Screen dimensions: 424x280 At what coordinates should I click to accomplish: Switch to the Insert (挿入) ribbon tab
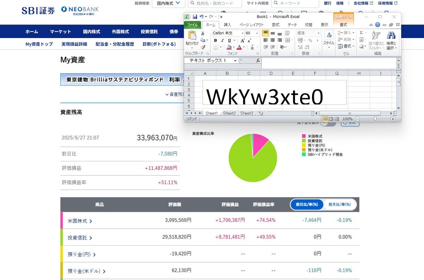pyautogui.click(x=228, y=25)
